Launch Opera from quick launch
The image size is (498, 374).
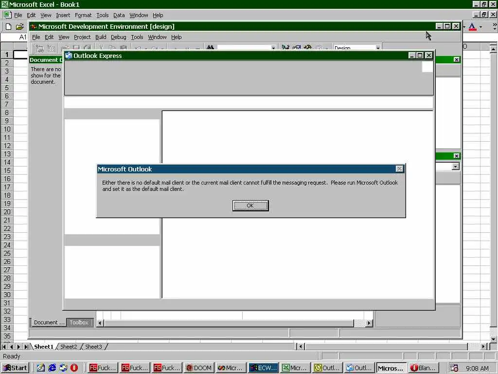click(74, 368)
